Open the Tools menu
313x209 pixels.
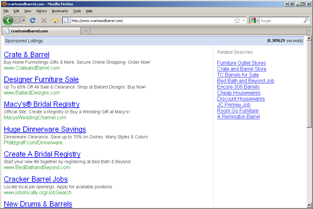77,11
